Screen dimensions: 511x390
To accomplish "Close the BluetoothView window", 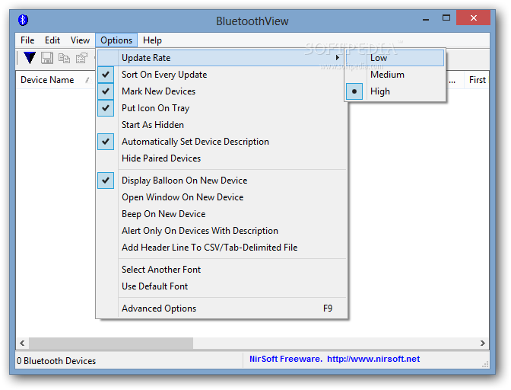I will (474, 18).
